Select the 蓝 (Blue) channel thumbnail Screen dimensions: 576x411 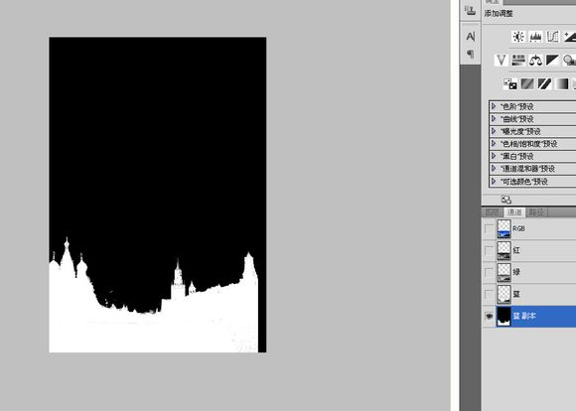click(504, 294)
